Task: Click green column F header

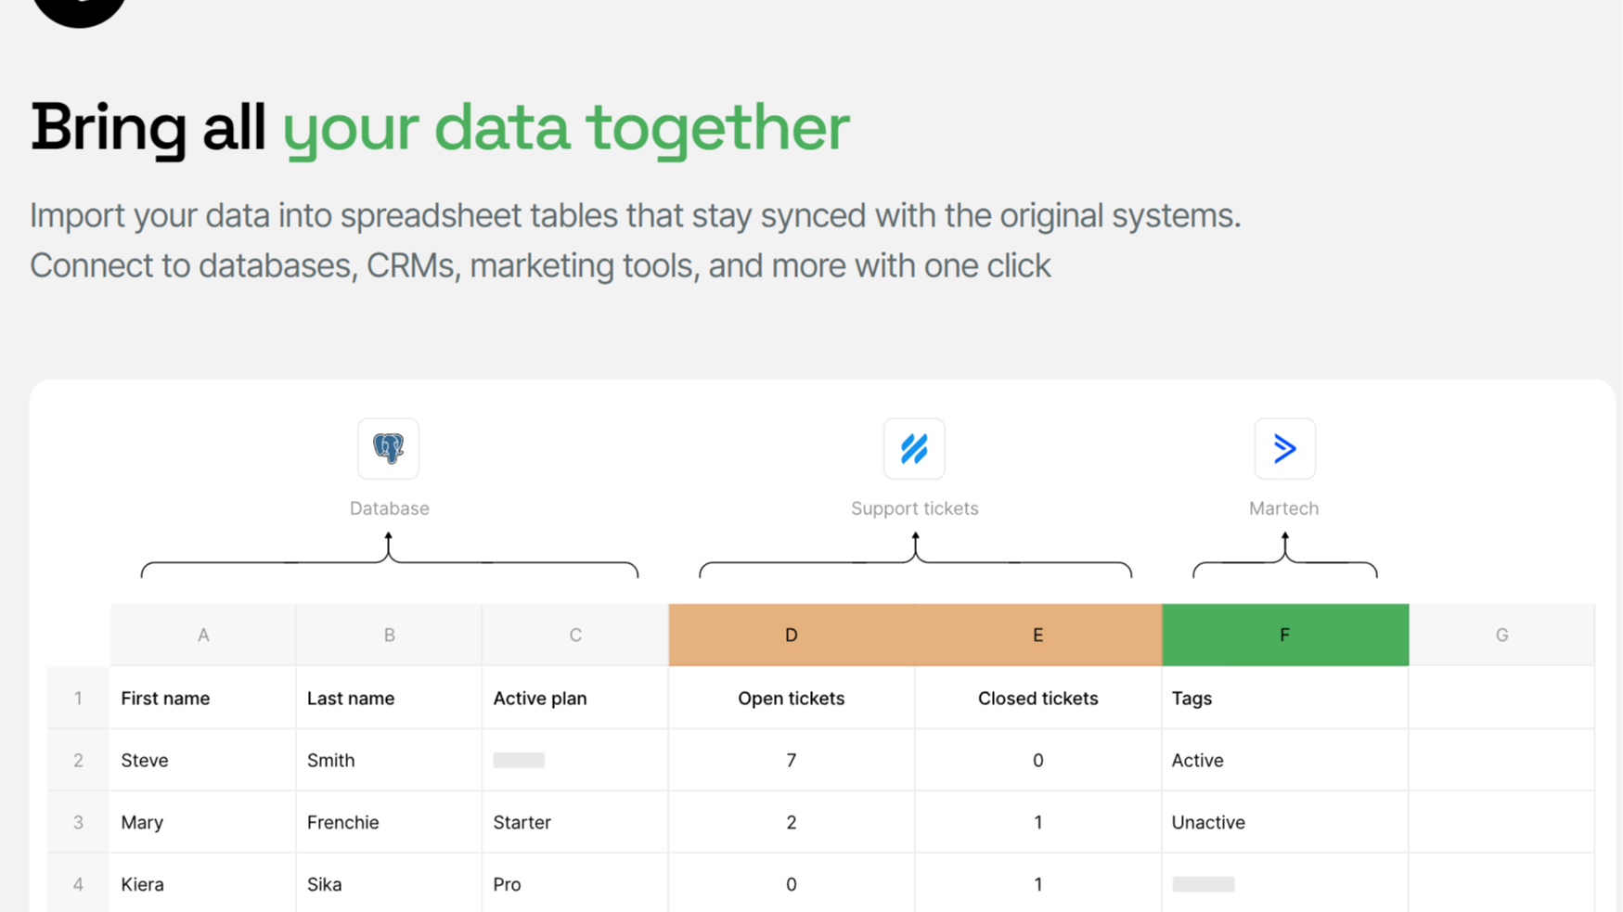Action: pos(1284,636)
